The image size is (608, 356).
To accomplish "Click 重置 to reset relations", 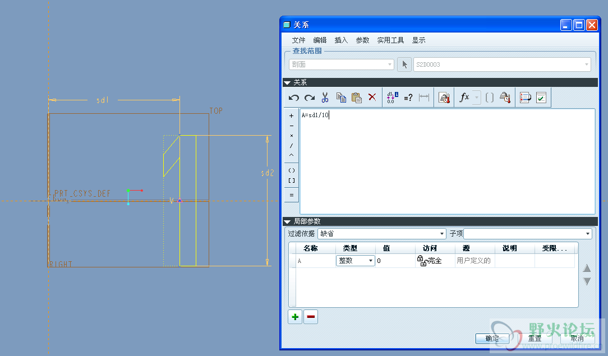I will pyautogui.click(x=535, y=338).
